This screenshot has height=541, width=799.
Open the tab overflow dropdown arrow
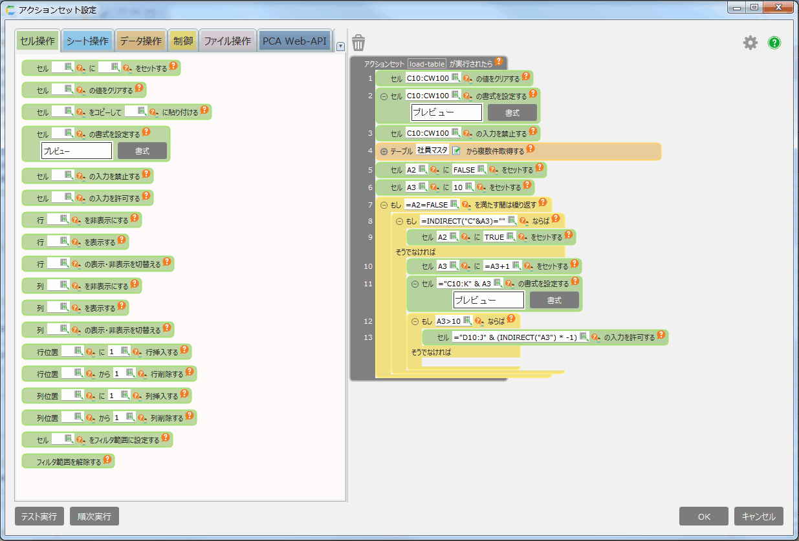point(340,46)
